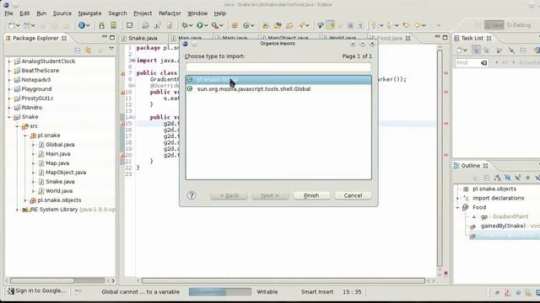Switch to the Java perspective
This screenshot has height=303, width=540.
pyautogui.click(x=494, y=25)
